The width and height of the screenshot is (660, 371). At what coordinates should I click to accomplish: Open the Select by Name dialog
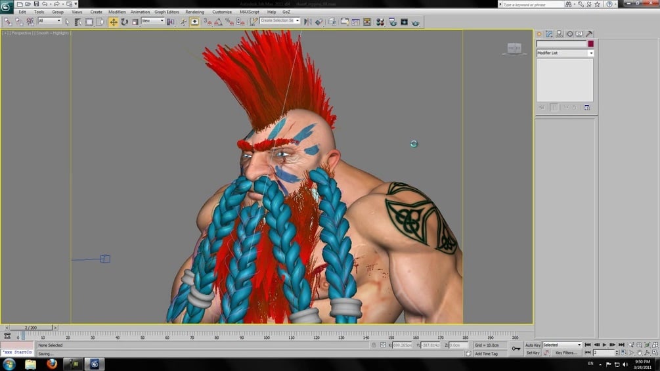[x=78, y=22]
